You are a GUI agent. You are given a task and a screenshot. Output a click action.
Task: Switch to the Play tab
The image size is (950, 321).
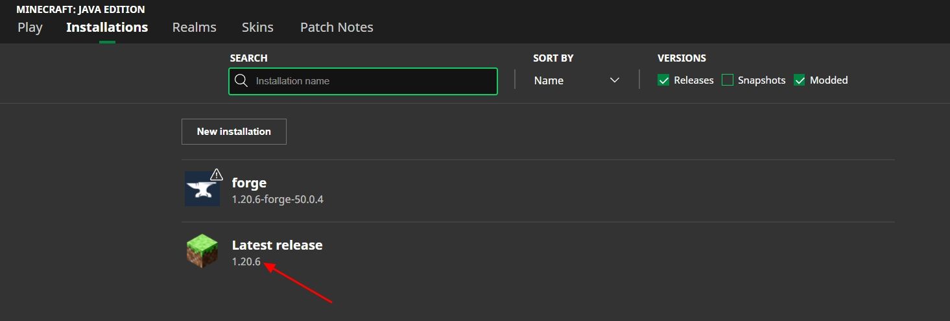click(30, 27)
